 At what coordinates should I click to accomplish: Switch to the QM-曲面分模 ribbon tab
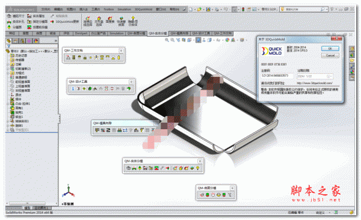coord(137,34)
